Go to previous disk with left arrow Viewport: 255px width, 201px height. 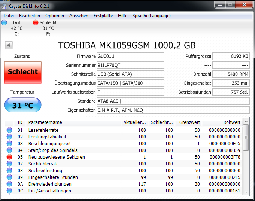[9, 45]
